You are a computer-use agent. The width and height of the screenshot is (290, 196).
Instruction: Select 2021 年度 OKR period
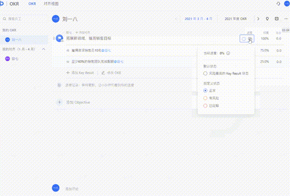tap(236, 19)
